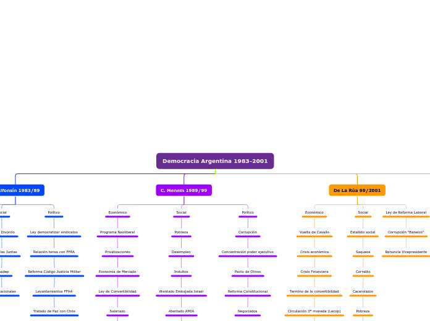Click the Vuelta de Cavallo topic
Image resolution: width=430 pixels, height=321 pixels.
(x=314, y=232)
